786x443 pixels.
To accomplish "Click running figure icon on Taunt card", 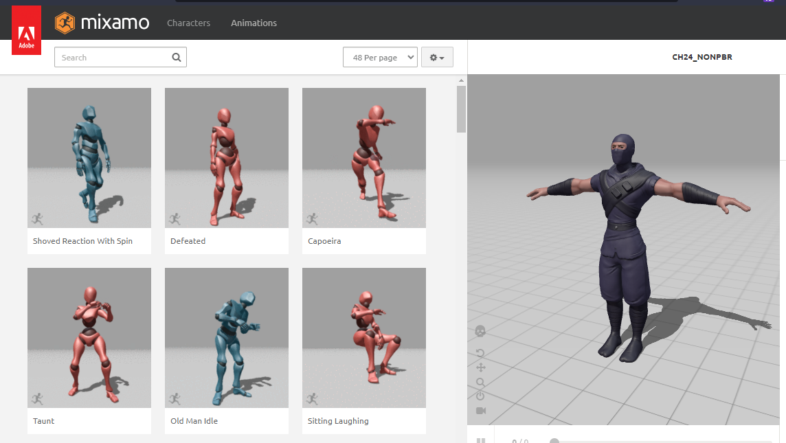I will (x=38, y=398).
